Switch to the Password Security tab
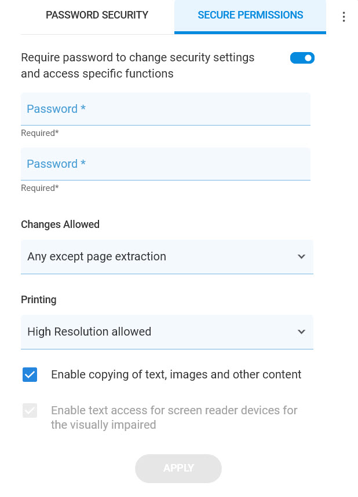The width and height of the screenshot is (358, 497). coord(97,15)
